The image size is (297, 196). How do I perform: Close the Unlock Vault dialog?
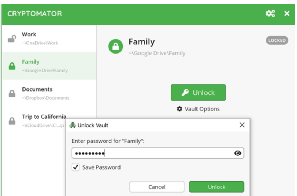click(x=242, y=125)
